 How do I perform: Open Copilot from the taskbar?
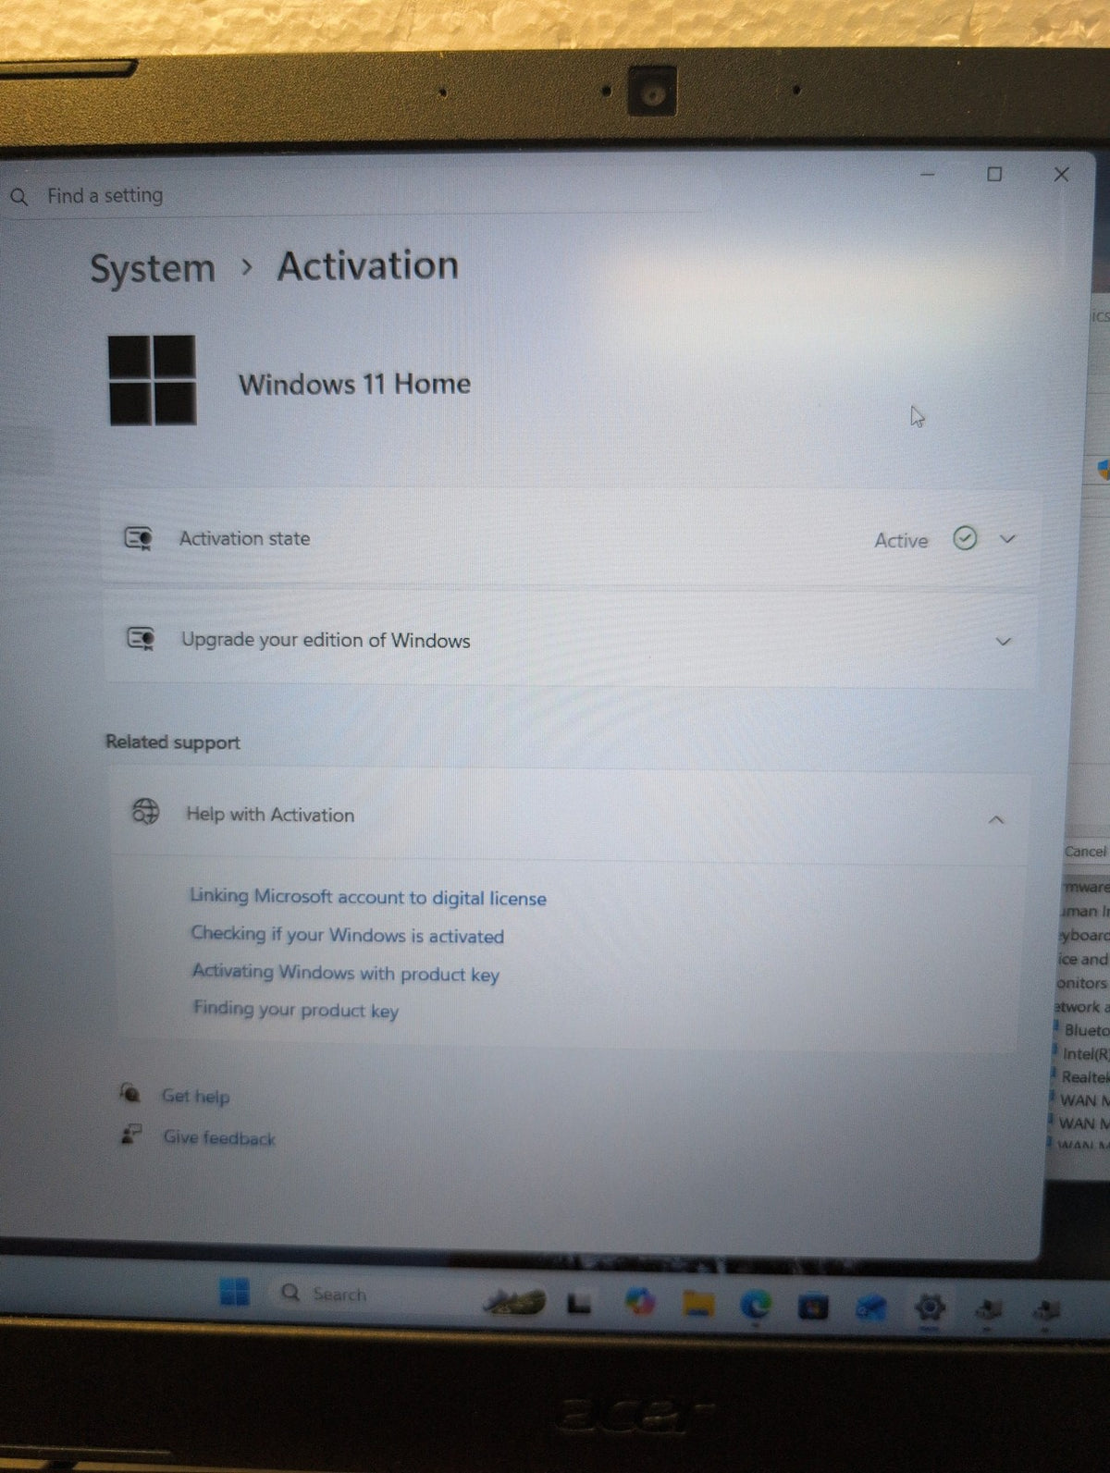pos(639,1303)
